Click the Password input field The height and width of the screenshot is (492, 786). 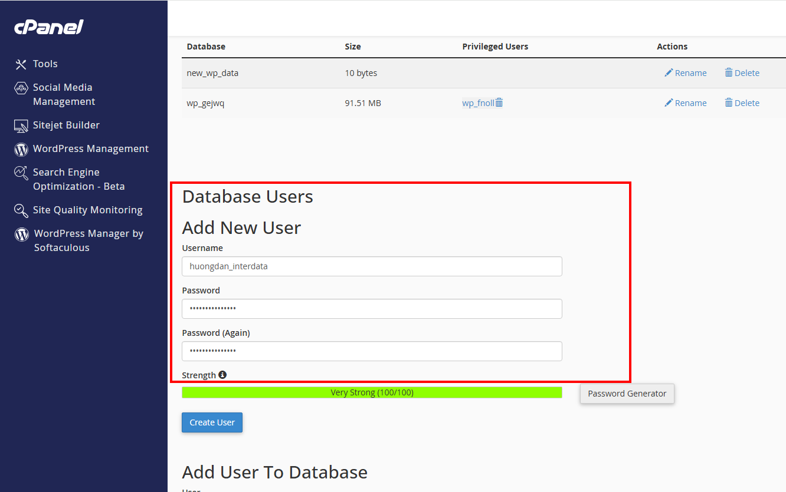(x=372, y=309)
